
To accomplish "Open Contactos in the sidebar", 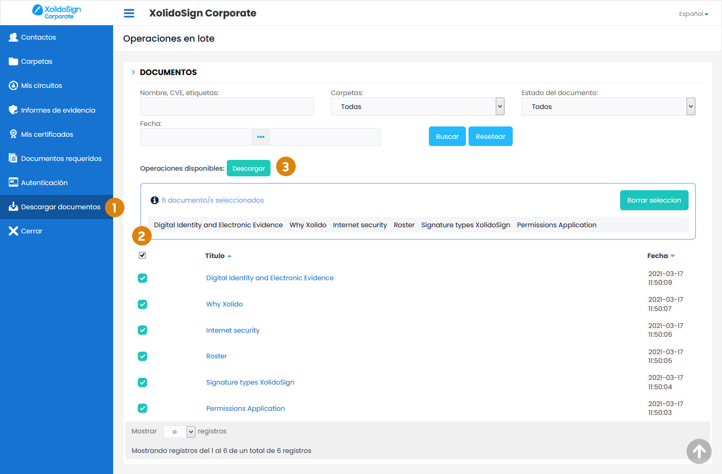I will (57, 37).
